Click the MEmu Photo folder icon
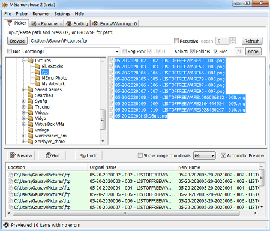 click(37, 78)
